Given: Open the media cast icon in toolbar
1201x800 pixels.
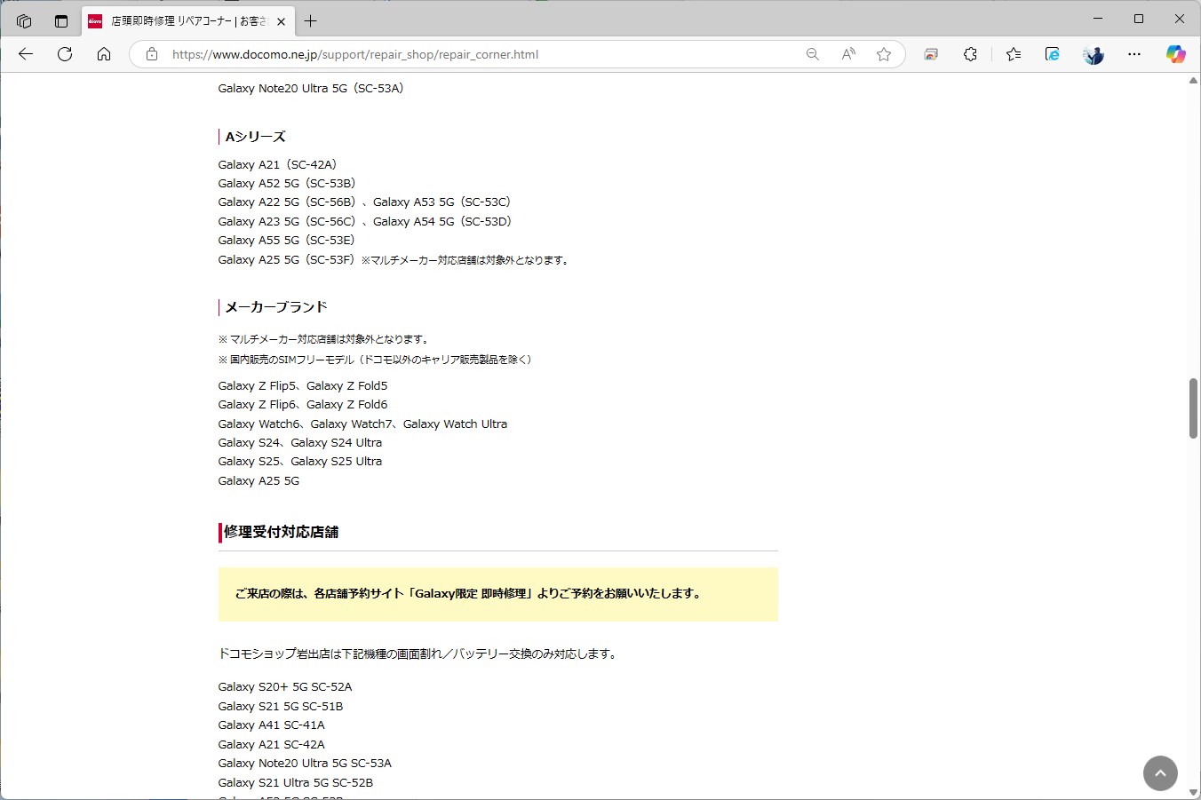Looking at the screenshot, I should click(x=931, y=54).
